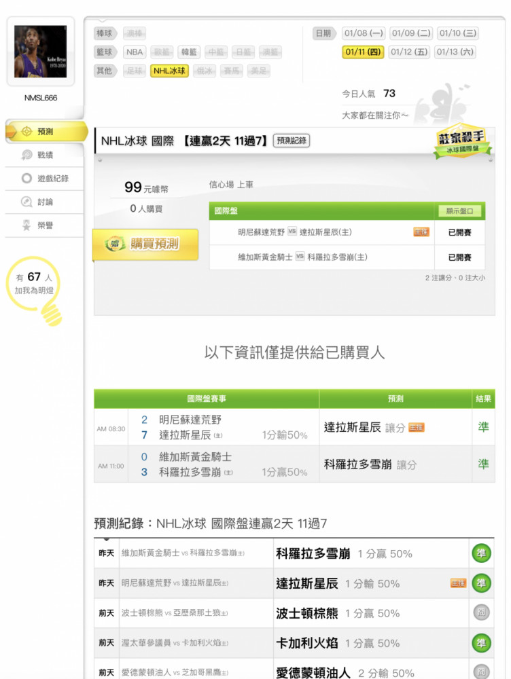Open the 預測記錄 button
Screen dimensions: 511x679
[x=292, y=141]
